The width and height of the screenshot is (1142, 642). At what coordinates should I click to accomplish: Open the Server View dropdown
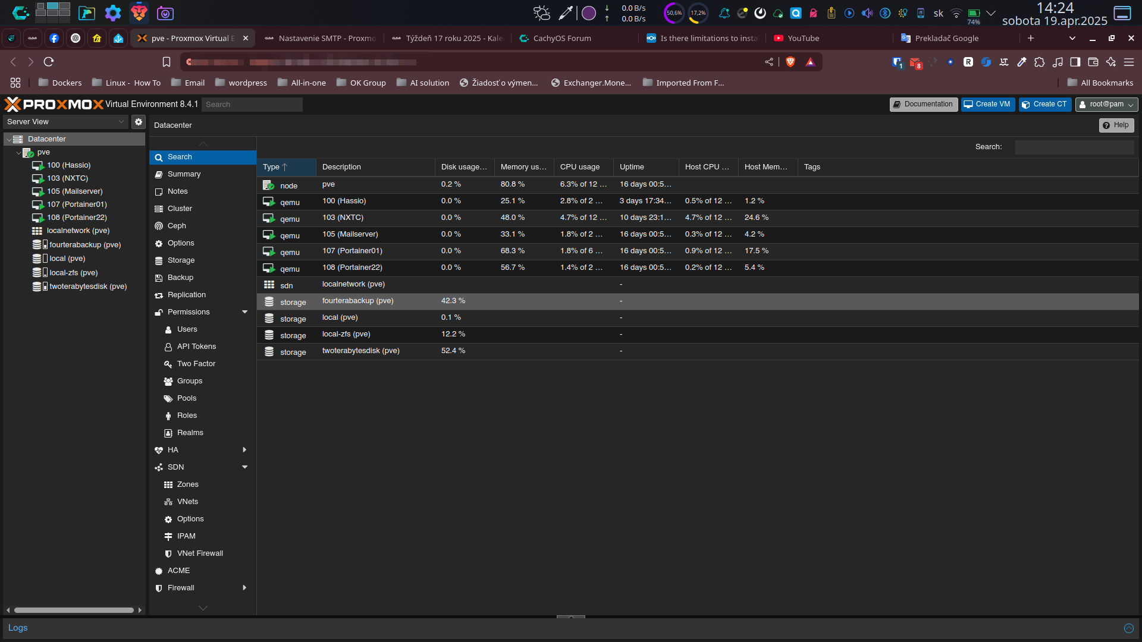click(121, 122)
